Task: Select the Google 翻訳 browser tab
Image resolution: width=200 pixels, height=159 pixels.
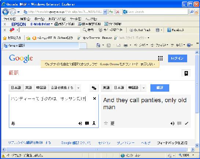Action: [x=41, y=45]
